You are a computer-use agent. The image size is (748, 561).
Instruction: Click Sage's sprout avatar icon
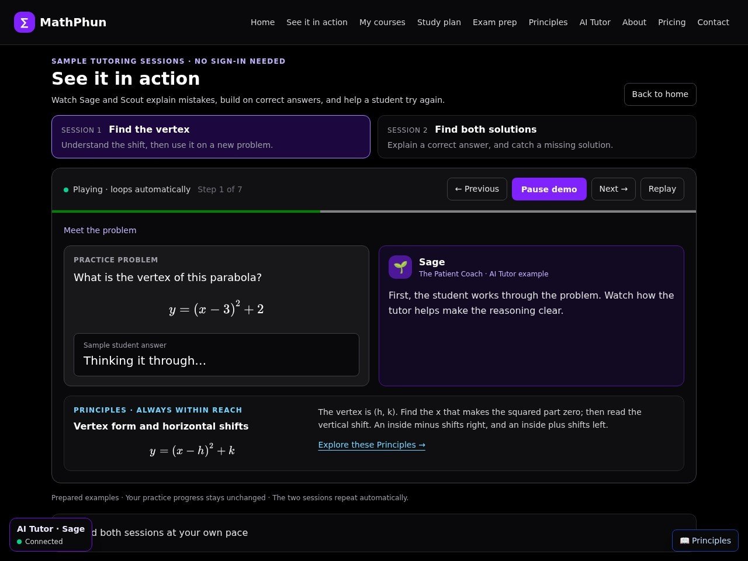pos(400,267)
